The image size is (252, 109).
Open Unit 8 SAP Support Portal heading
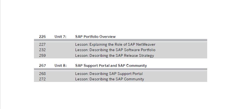pos(111,66)
